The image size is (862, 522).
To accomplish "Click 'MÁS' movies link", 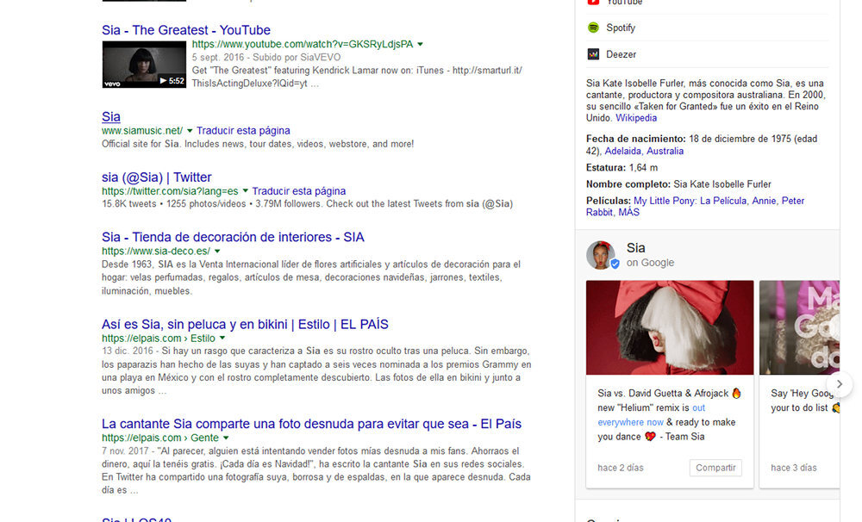I will pos(629,213).
